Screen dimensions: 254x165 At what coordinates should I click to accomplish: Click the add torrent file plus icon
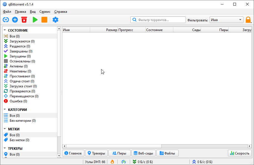point(15,20)
